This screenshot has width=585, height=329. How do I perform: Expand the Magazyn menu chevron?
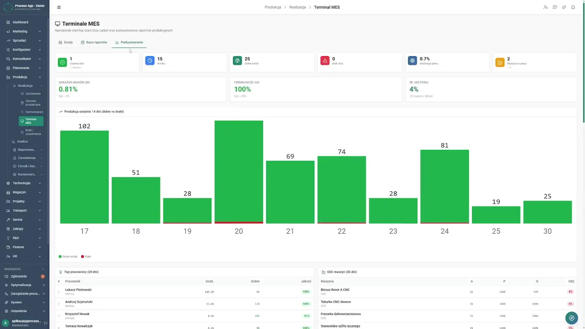pos(40,192)
